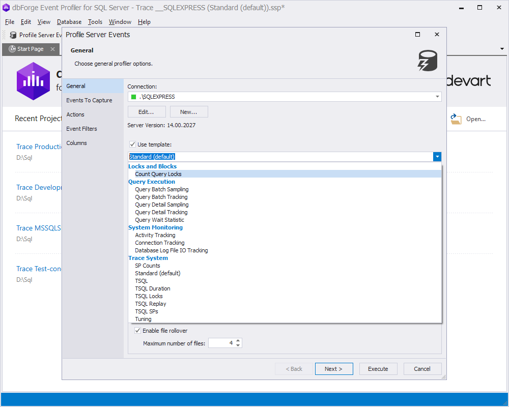The width and height of the screenshot is (509, 407).
Task: Click the tab list overflow arrow
Action: [x=502, y=49]
